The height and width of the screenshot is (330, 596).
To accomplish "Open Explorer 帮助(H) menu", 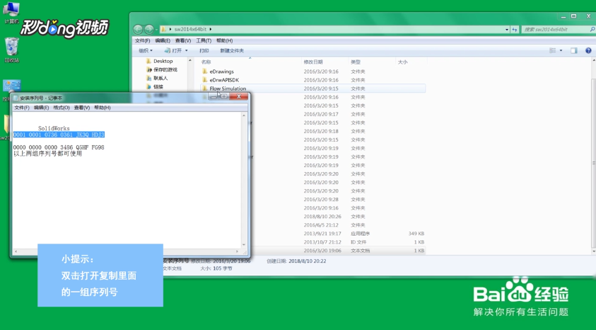I will click(x=224, y=41).
